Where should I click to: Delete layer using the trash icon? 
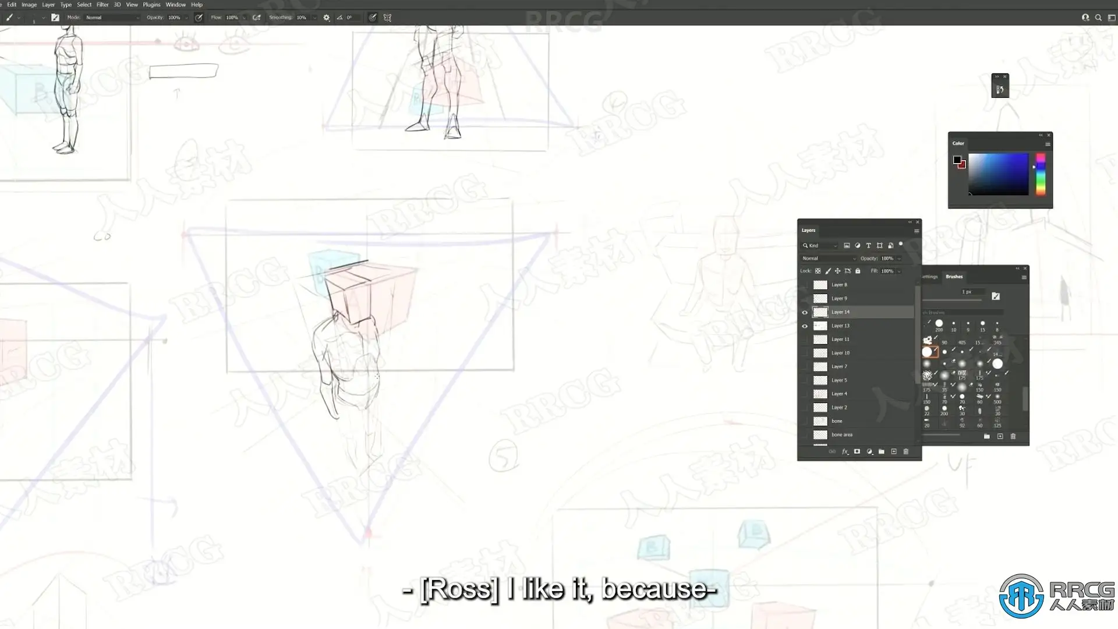[905, 451]
